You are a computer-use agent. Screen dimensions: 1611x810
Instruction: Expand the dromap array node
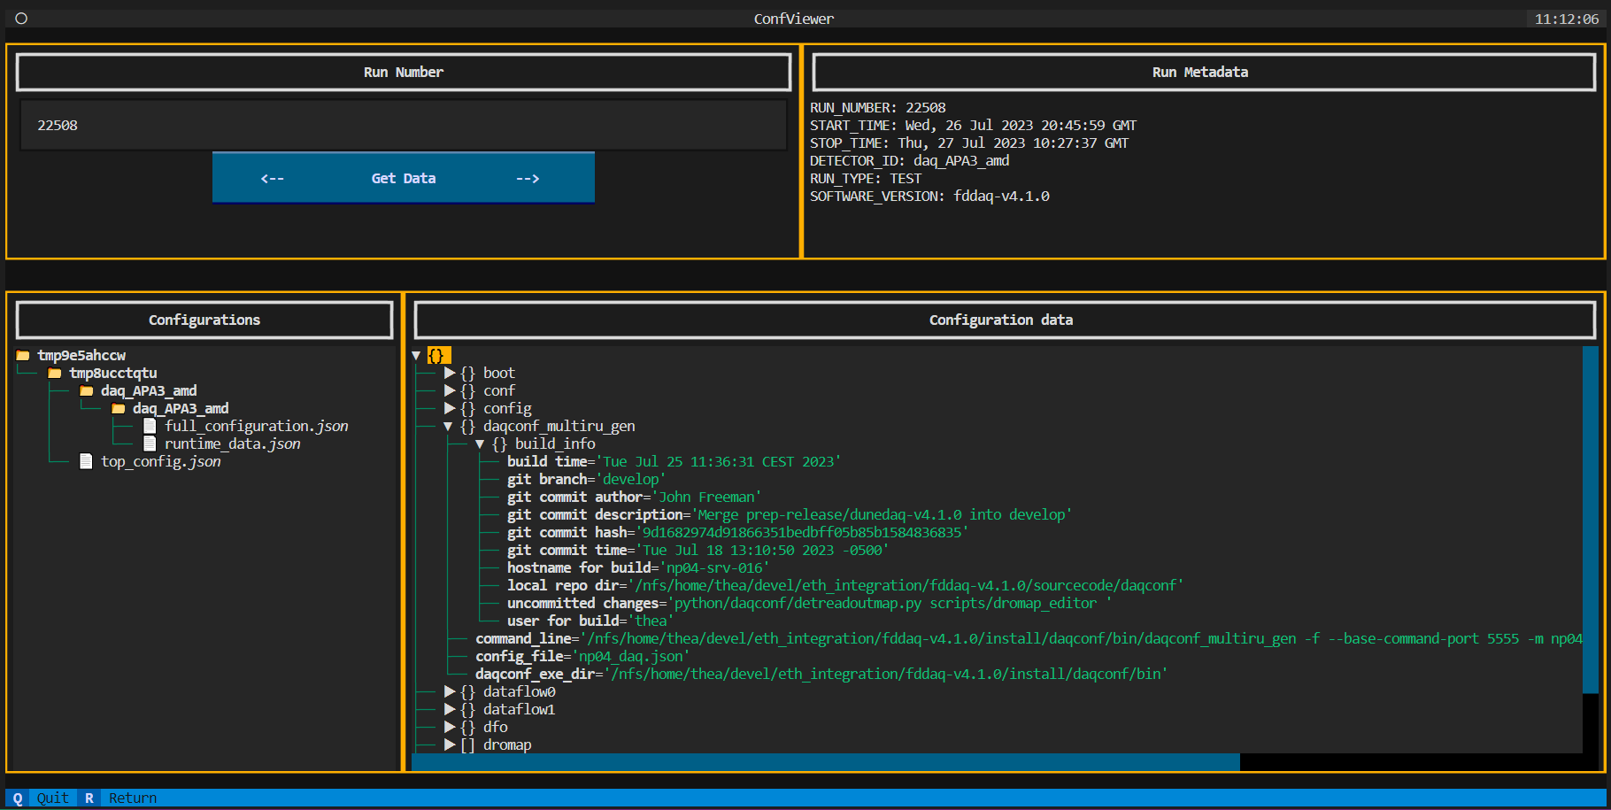coord(450,744)
